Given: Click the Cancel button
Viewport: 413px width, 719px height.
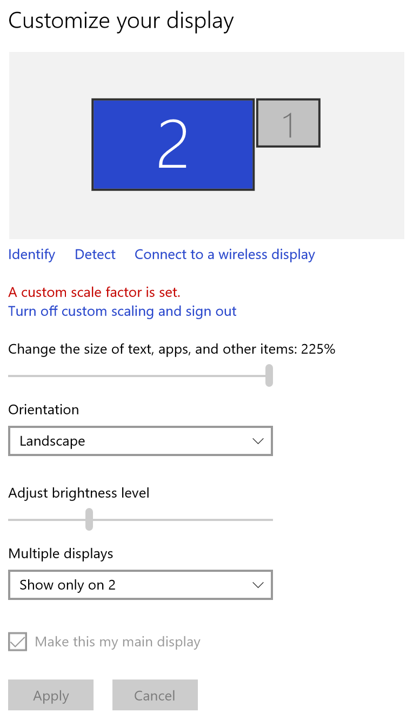Looking at the screenshot, I should coord(155,695).
